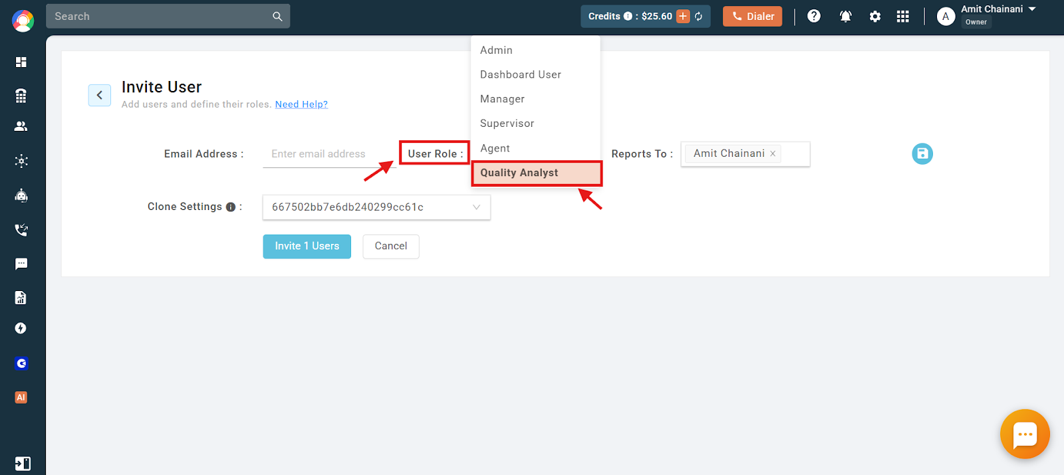Click the app logo in top-left corner
The width and height of the screenshot is (1064, 475).
[x=23, y=21]
